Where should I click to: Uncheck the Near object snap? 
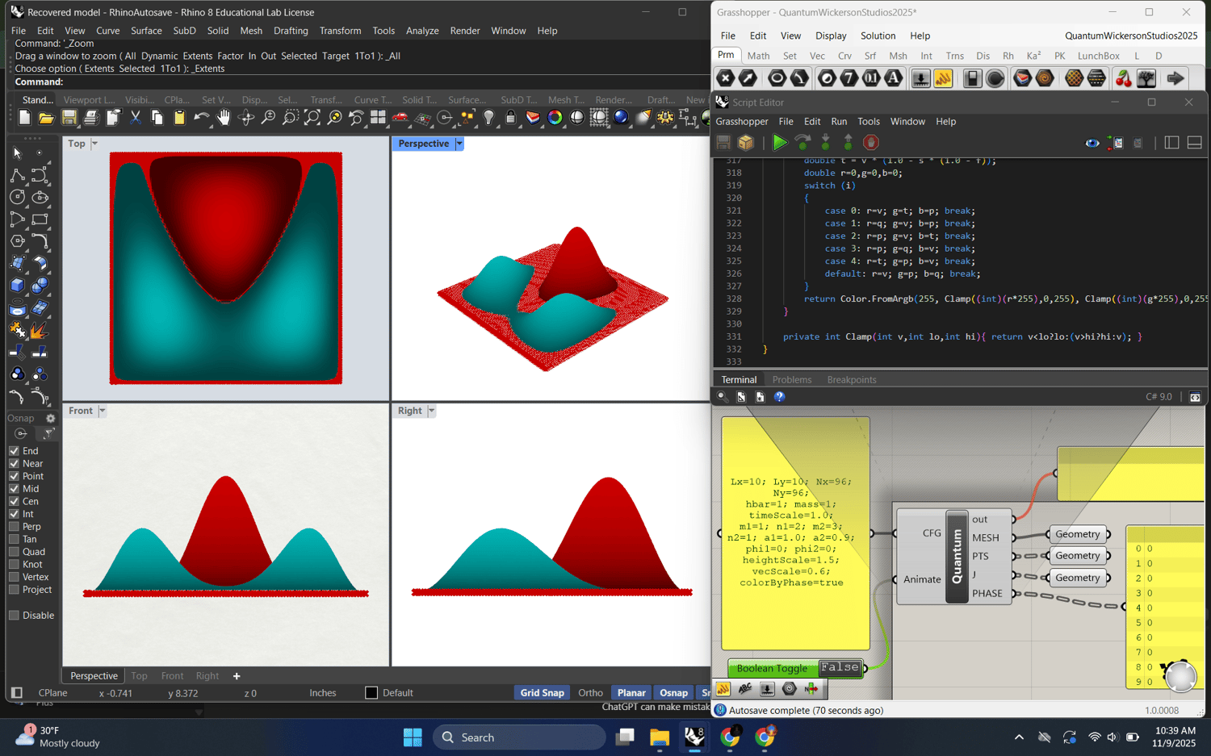[14, 464]
